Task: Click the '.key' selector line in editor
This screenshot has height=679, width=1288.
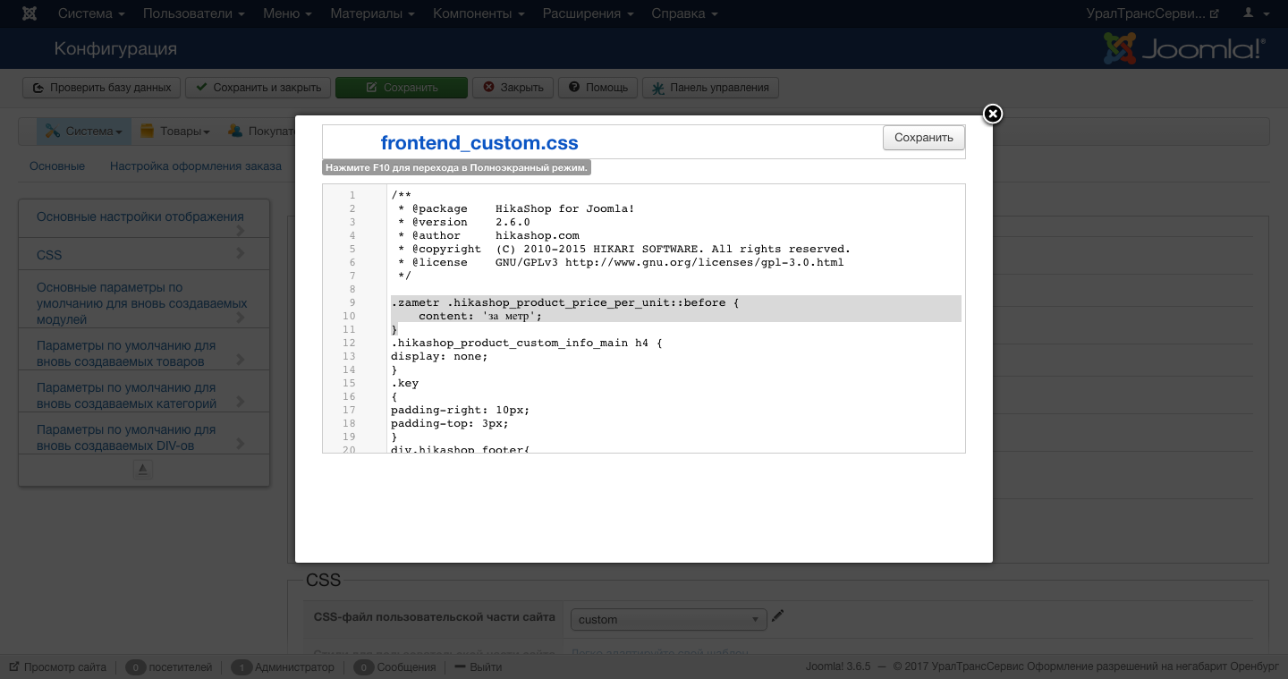Action: 405,383
